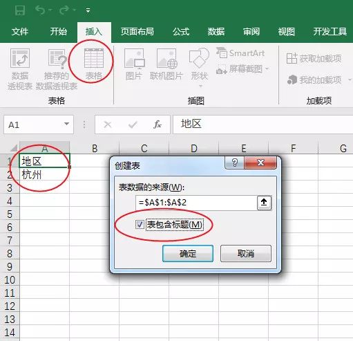Viewport: 353px width, 341px height.
Task: Click 获取加载项 in the ribbon
Action: (314, 58)
